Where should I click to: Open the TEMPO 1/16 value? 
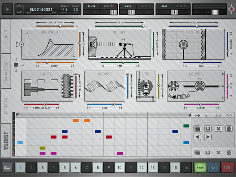[64, 10]
